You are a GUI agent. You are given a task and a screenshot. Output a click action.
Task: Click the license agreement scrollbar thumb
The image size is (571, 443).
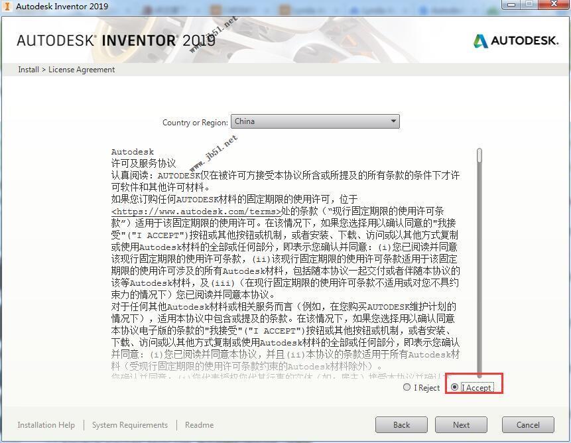click(479, 155)
